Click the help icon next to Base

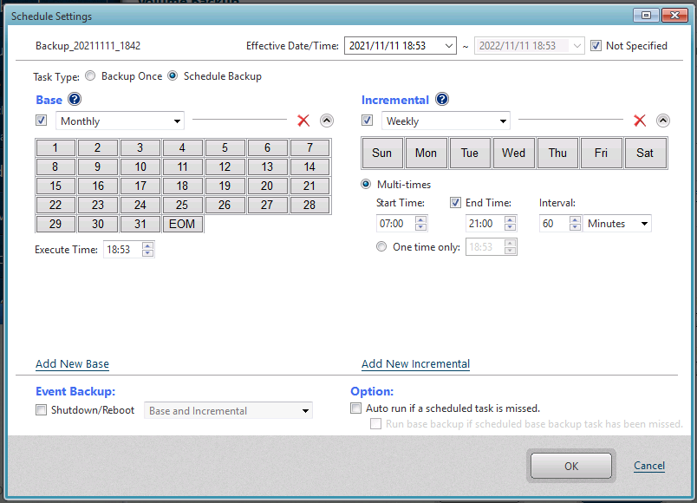(x=75, y=101)
